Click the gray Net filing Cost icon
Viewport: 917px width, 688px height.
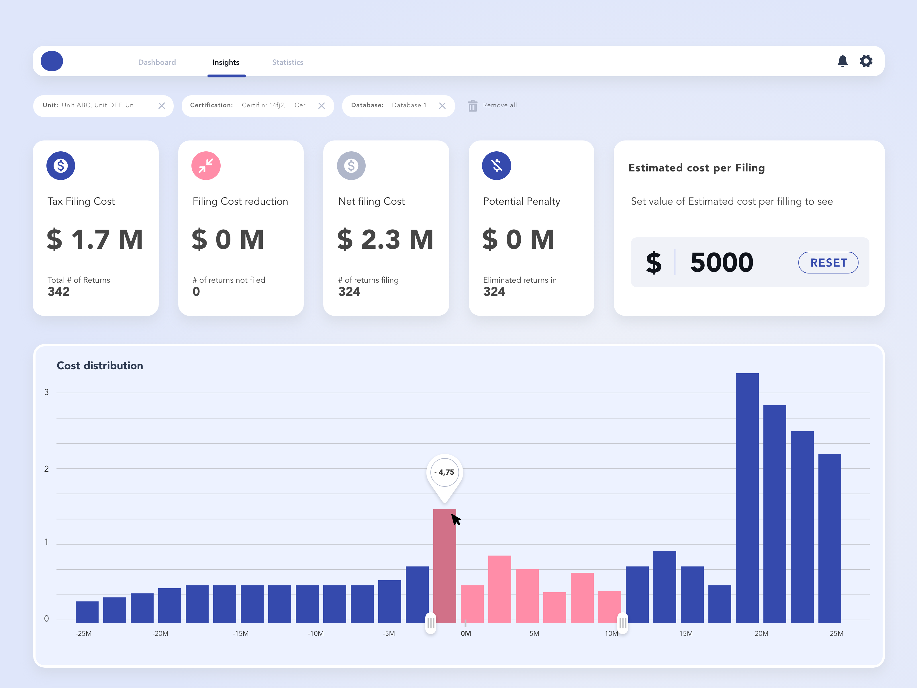click(x=351, y=165)
